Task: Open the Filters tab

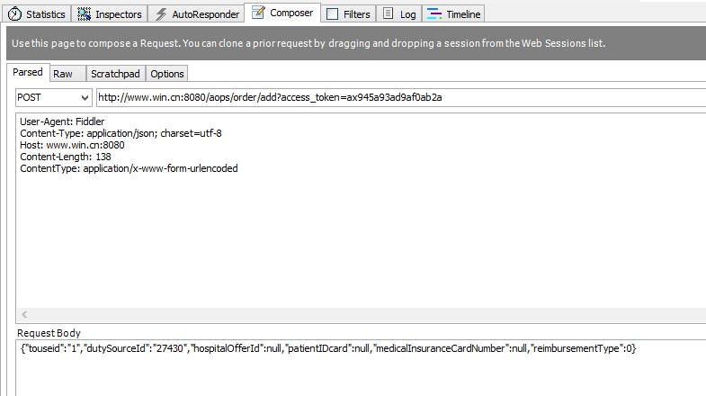Action: point(348,14)
